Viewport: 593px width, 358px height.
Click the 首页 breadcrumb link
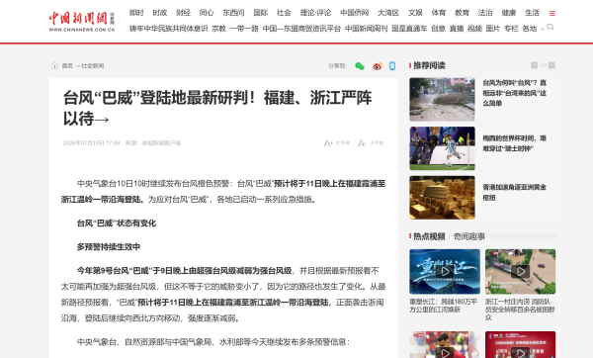[67, 66]
